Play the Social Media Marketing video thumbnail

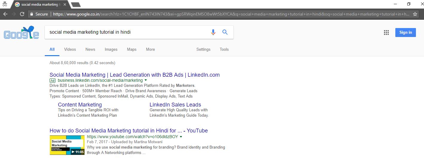pos(67,145)
